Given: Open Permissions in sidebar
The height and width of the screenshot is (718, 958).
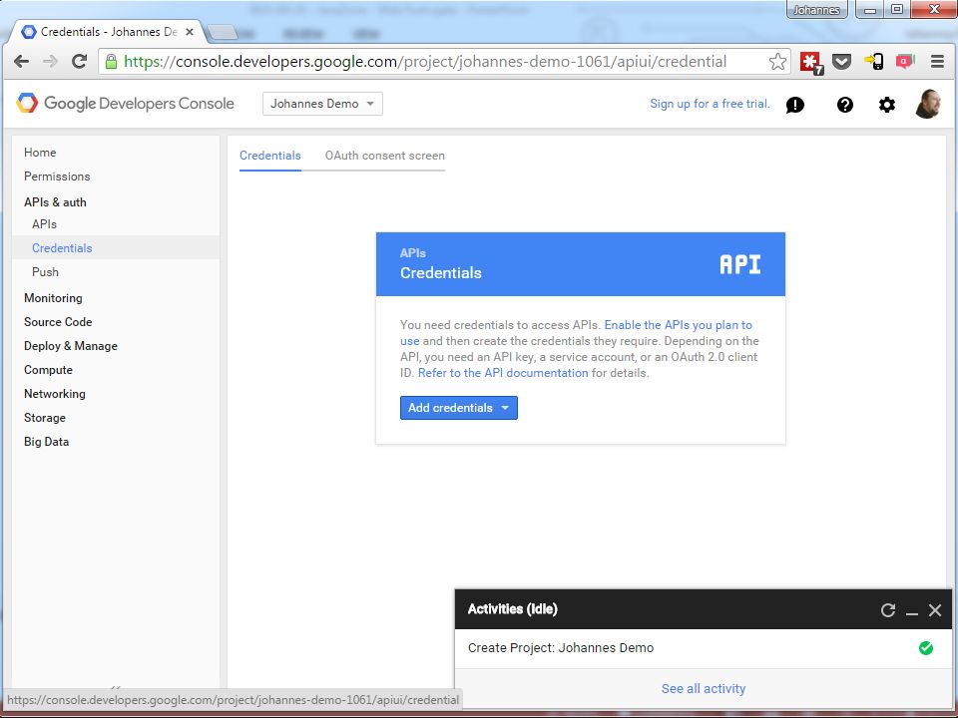Looking at the screenshot, I should pos(57,177).
